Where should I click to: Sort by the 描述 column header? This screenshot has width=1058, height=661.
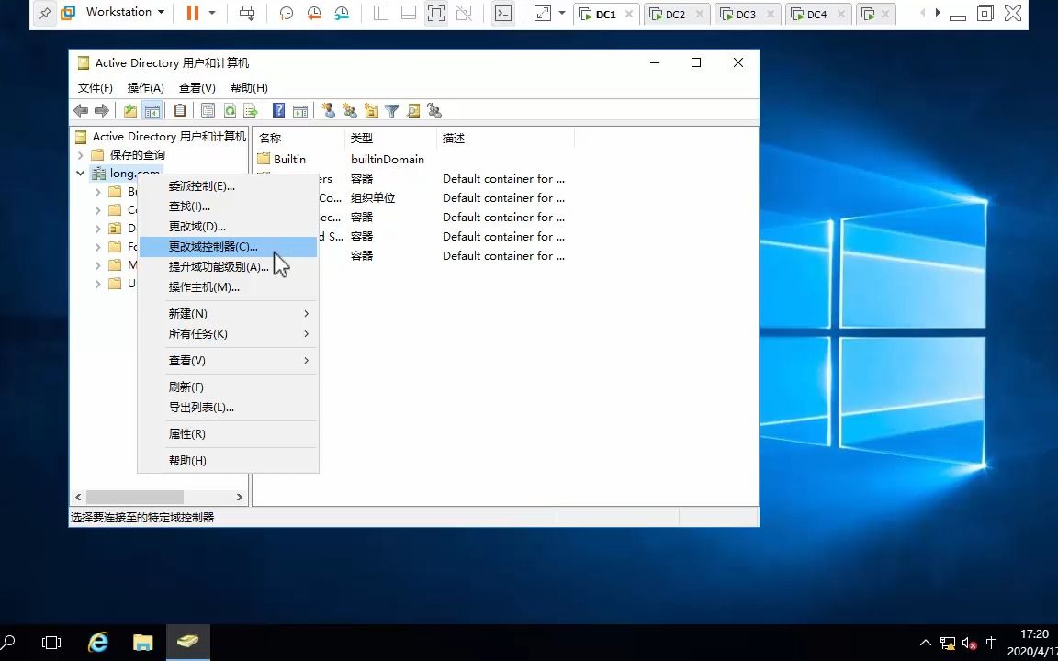tap(505, 139)
